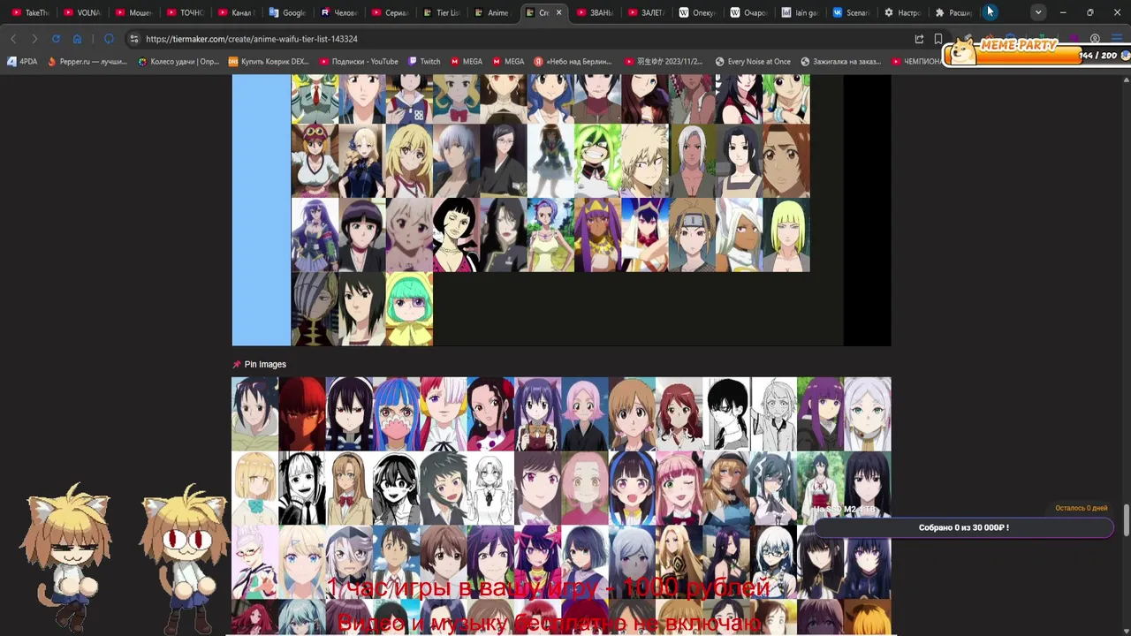Open the browser main menu

(1117, 39)
